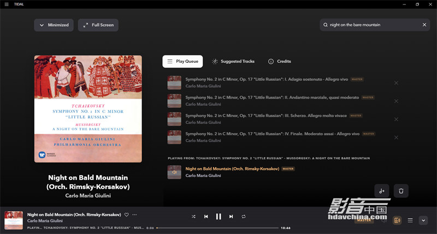Image resolution: width=437 pixels, height=234 pixels.
Task: Play 'I. Adagio sostenuto - Allegro vivo' track
Action: pos(267,79)
